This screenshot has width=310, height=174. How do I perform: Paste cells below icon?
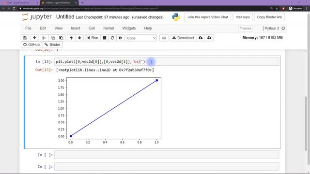pyautogui.click(x=61, y=38)
